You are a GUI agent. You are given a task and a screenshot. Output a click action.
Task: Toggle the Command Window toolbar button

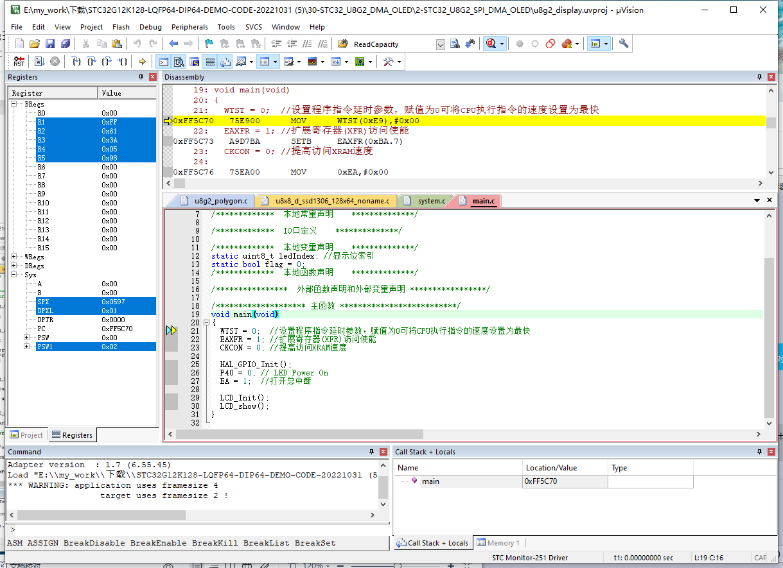[163, 62]
